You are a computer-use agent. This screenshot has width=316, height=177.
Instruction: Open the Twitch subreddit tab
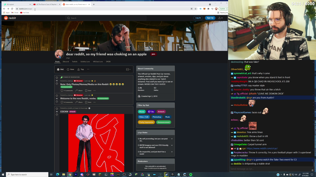[x=75, y=61]
